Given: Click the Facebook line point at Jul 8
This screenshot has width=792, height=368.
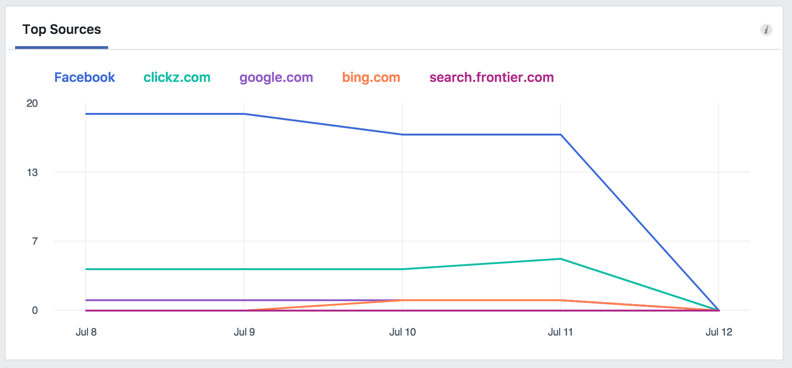Looking at the screenshot, I should tap(86, 114).
